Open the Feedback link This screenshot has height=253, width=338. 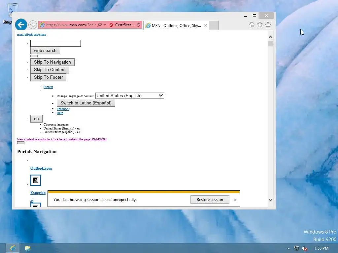[x=63, y=109]
